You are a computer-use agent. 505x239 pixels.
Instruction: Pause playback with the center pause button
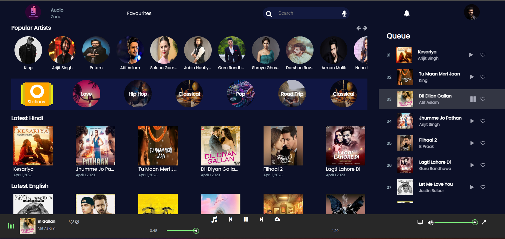click(246, 220)
